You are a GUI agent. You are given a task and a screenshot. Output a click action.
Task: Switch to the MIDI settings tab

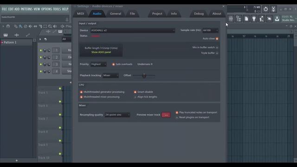(80, 13)
